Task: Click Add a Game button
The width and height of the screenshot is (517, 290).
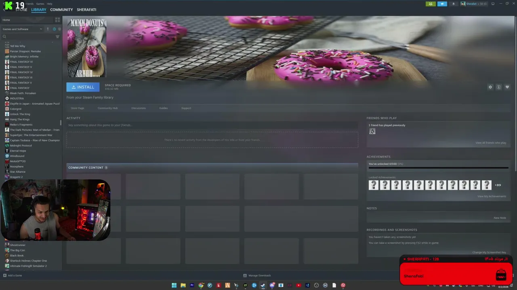Action: (x=13, y=275)
